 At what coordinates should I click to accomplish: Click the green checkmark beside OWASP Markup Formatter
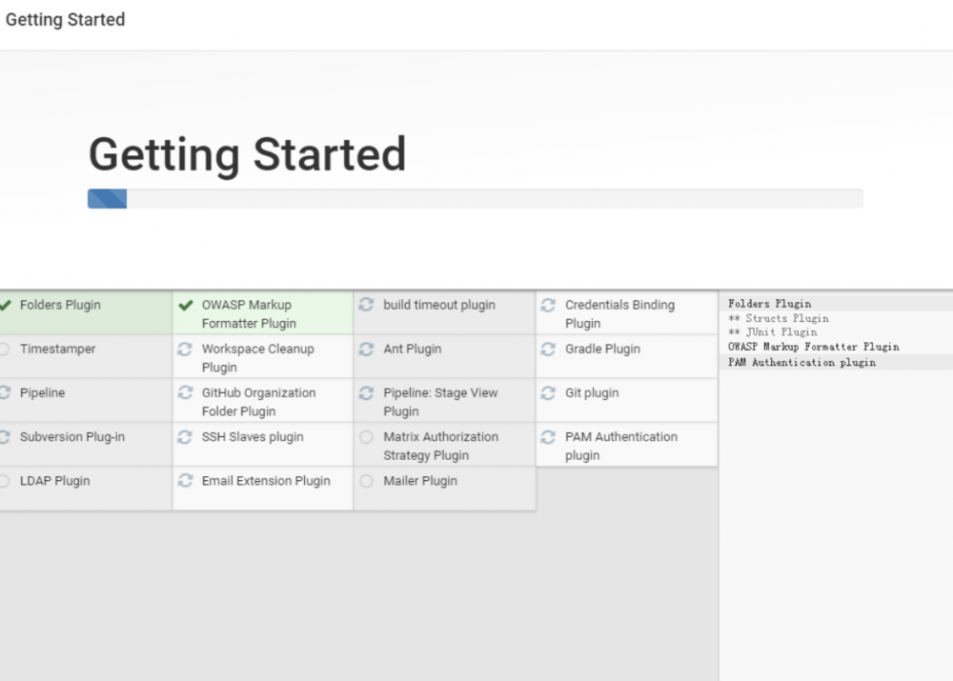[x=186, y=306]
